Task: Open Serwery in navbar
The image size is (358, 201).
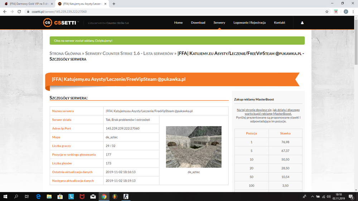Action: click(x=219, y=23)
